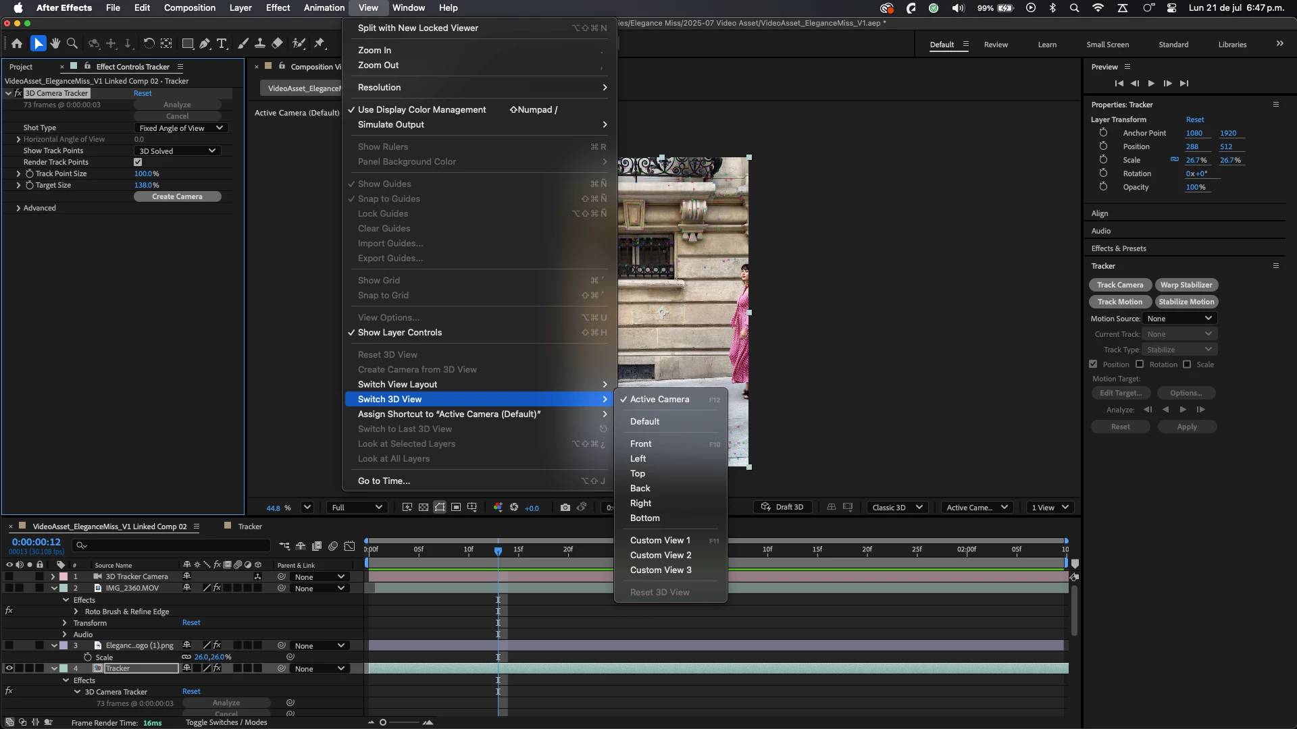The width and height of the screenshot is (1297, 729).
Task: Take a snapshot with camera icon
Action: click(565, 508)
